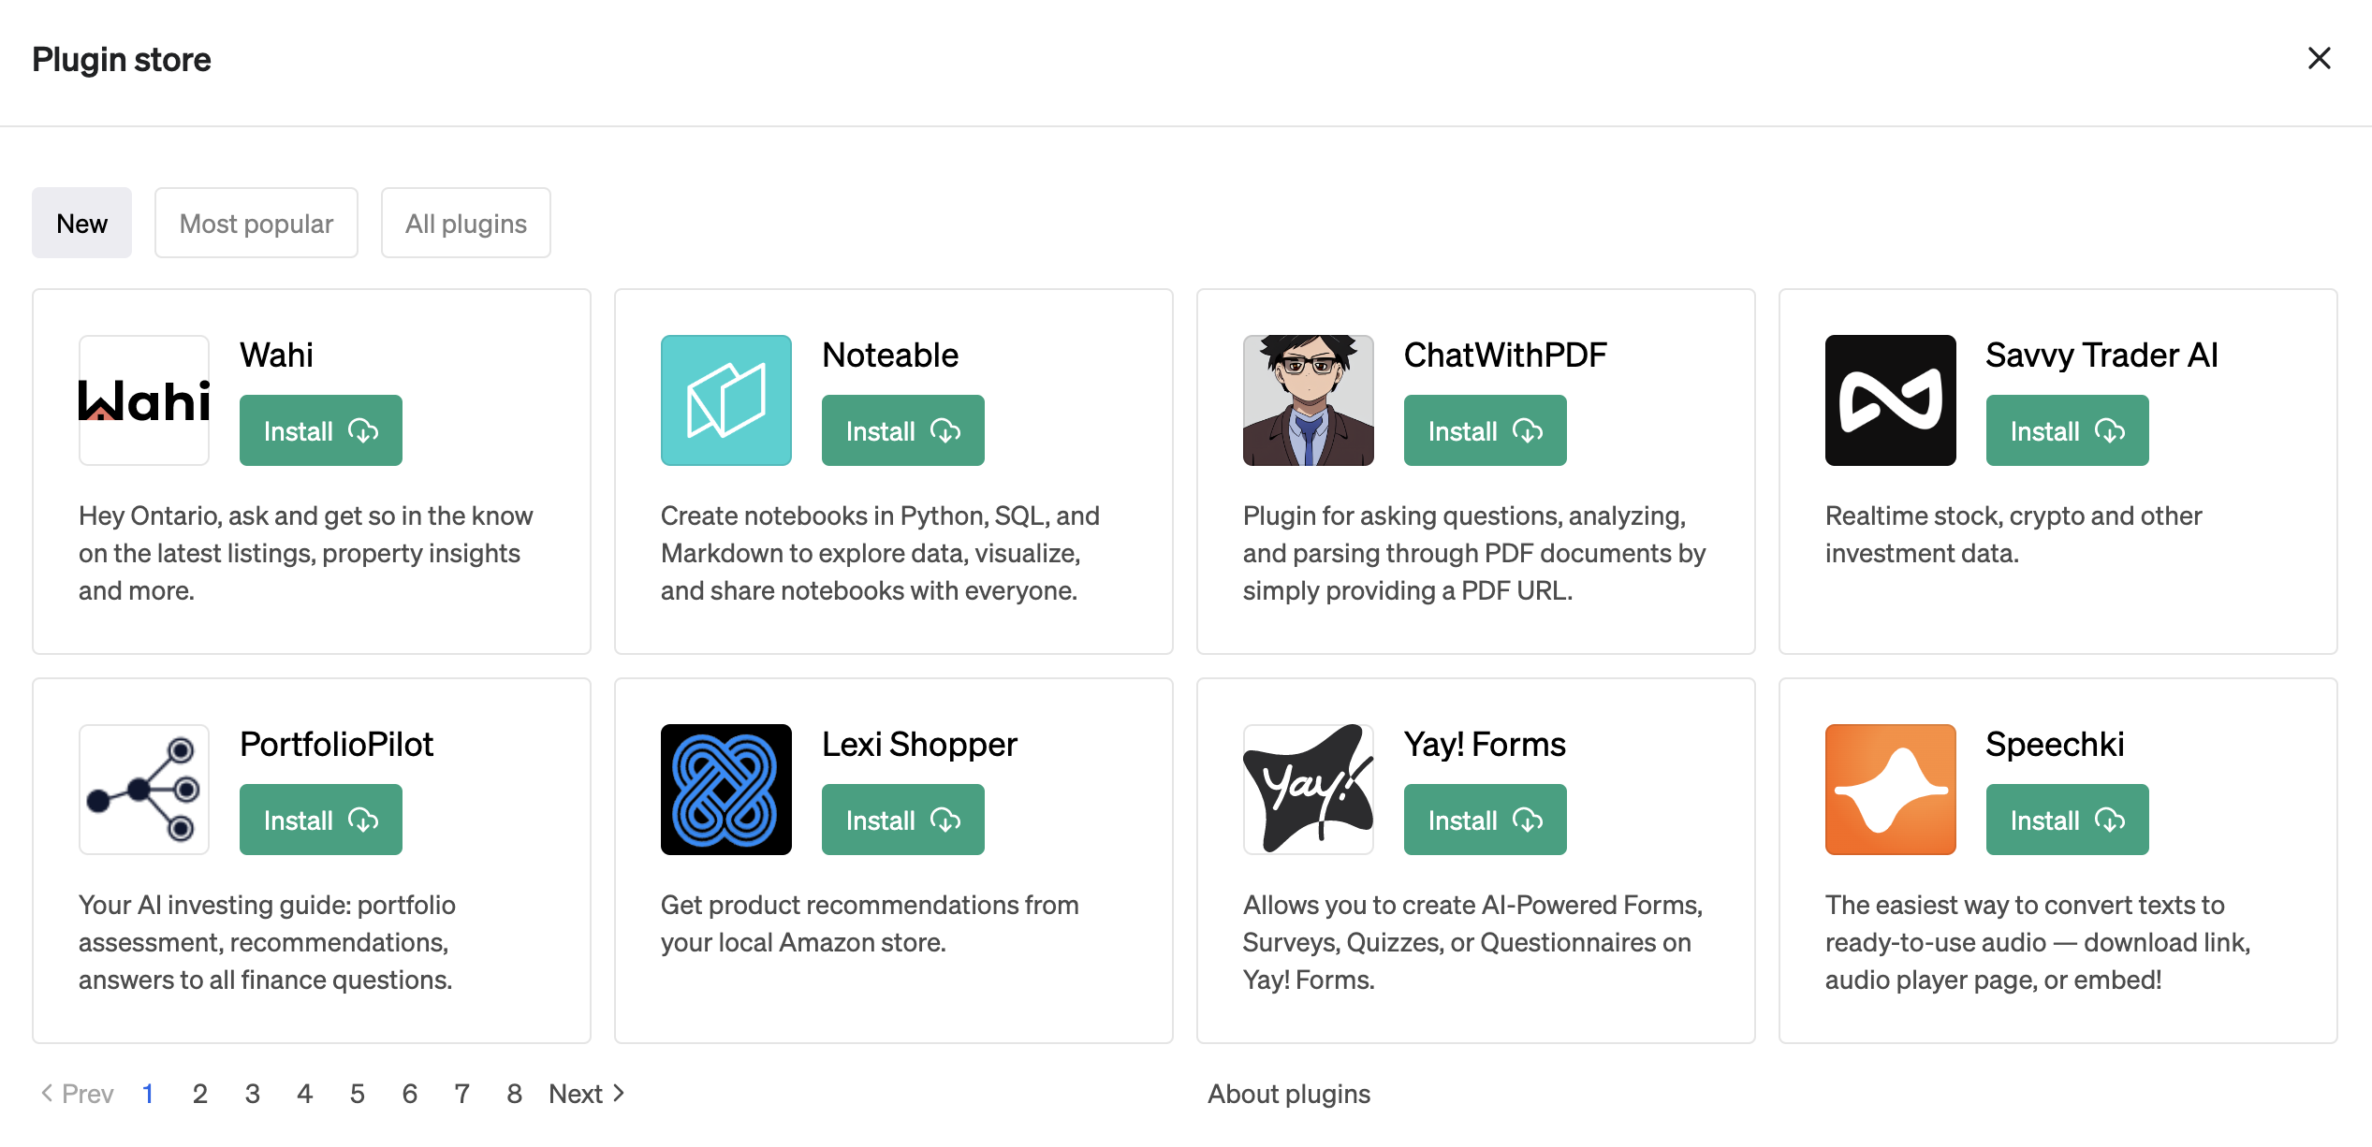Click the Noteable notebook logo icon

pyautogui.click(x=726, y=400)
